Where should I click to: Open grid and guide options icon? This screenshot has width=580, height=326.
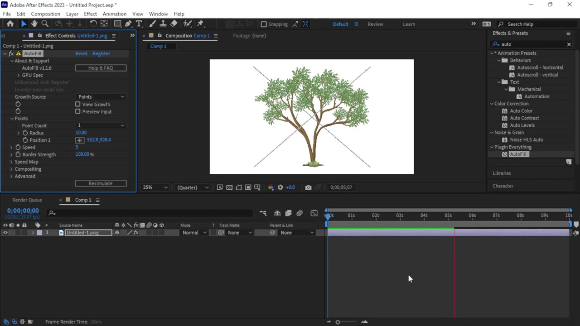(x=257, y=187)
